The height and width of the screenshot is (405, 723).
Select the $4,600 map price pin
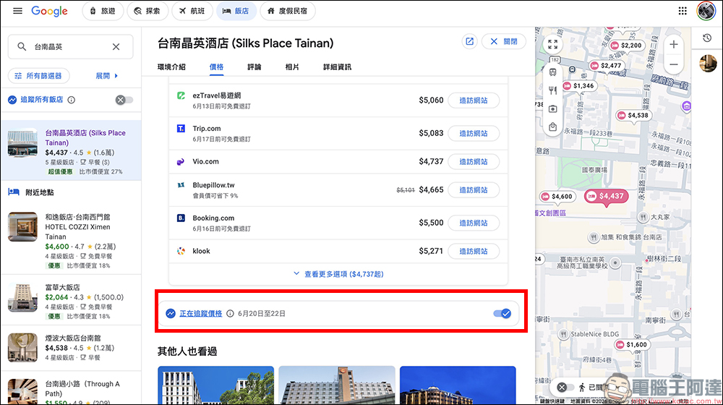[558, 197]
